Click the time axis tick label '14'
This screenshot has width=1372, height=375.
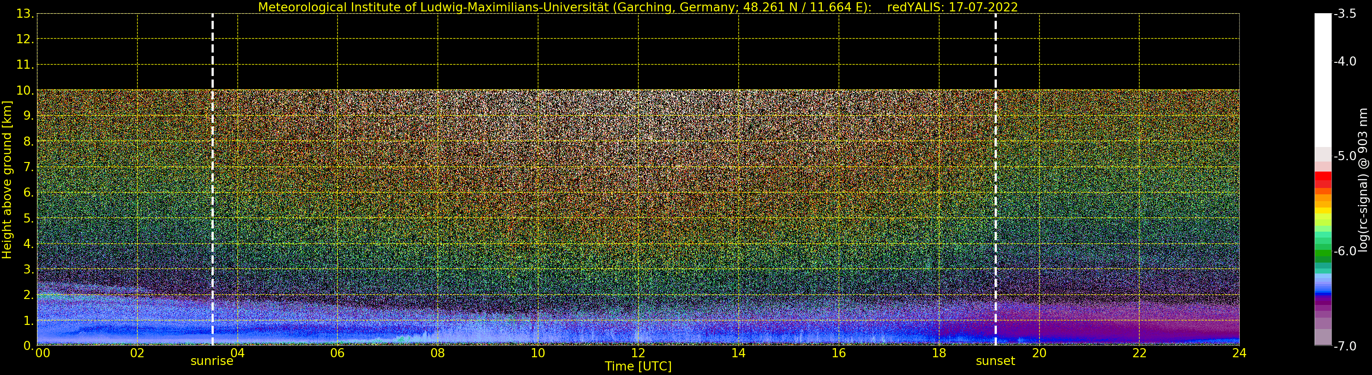[x=738, y=353]
